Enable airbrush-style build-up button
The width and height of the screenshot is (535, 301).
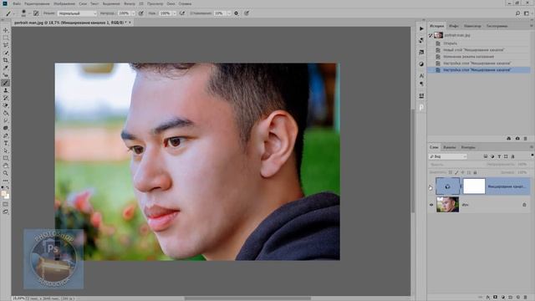point(182,13)
